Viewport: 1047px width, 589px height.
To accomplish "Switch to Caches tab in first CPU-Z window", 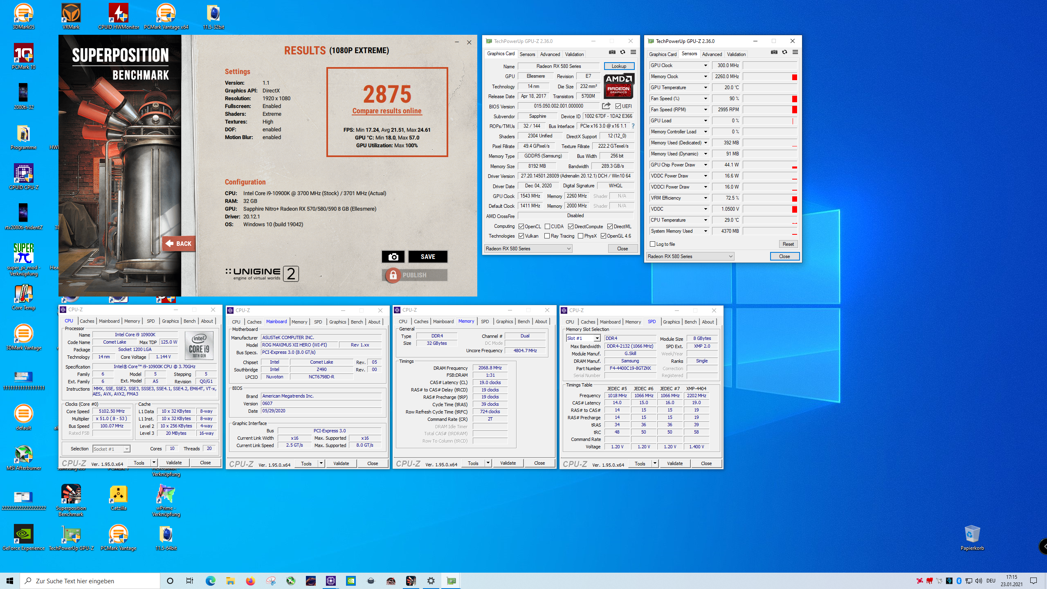I will point(87,321).
